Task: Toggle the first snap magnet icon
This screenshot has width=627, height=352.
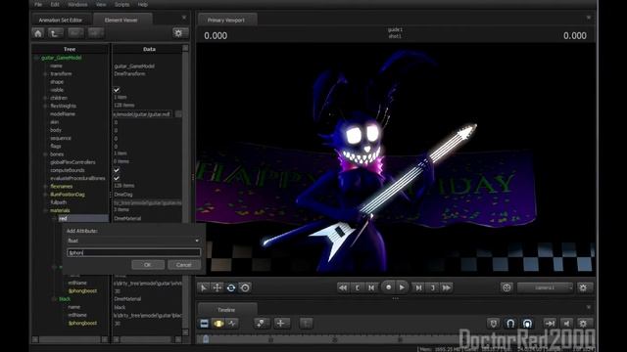Action: pyautogui.click(x=494, y=324)
